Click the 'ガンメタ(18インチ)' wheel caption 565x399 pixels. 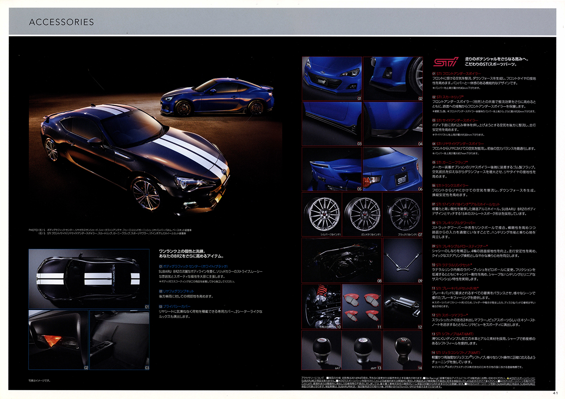click(x=370, y=234)
